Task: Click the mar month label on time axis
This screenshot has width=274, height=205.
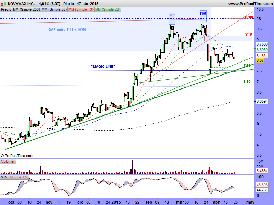Action: pyautogui.click(x=179, y=202)
